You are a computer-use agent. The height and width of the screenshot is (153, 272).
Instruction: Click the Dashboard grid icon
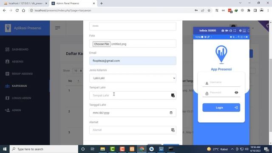[7, 49]
